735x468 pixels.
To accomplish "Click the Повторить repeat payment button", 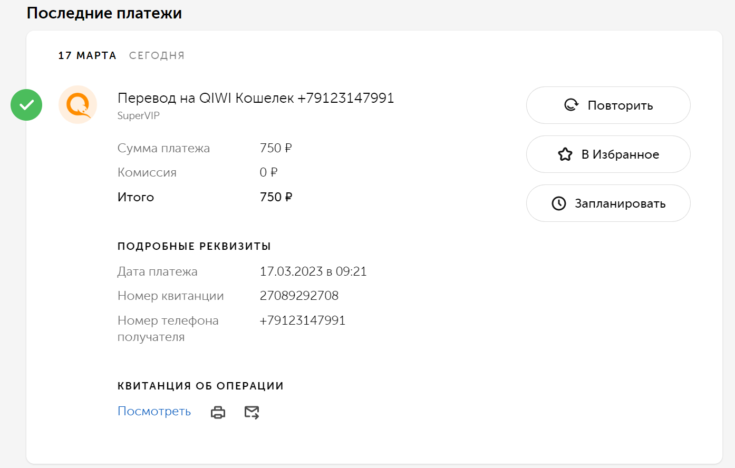I will point(608,105).
